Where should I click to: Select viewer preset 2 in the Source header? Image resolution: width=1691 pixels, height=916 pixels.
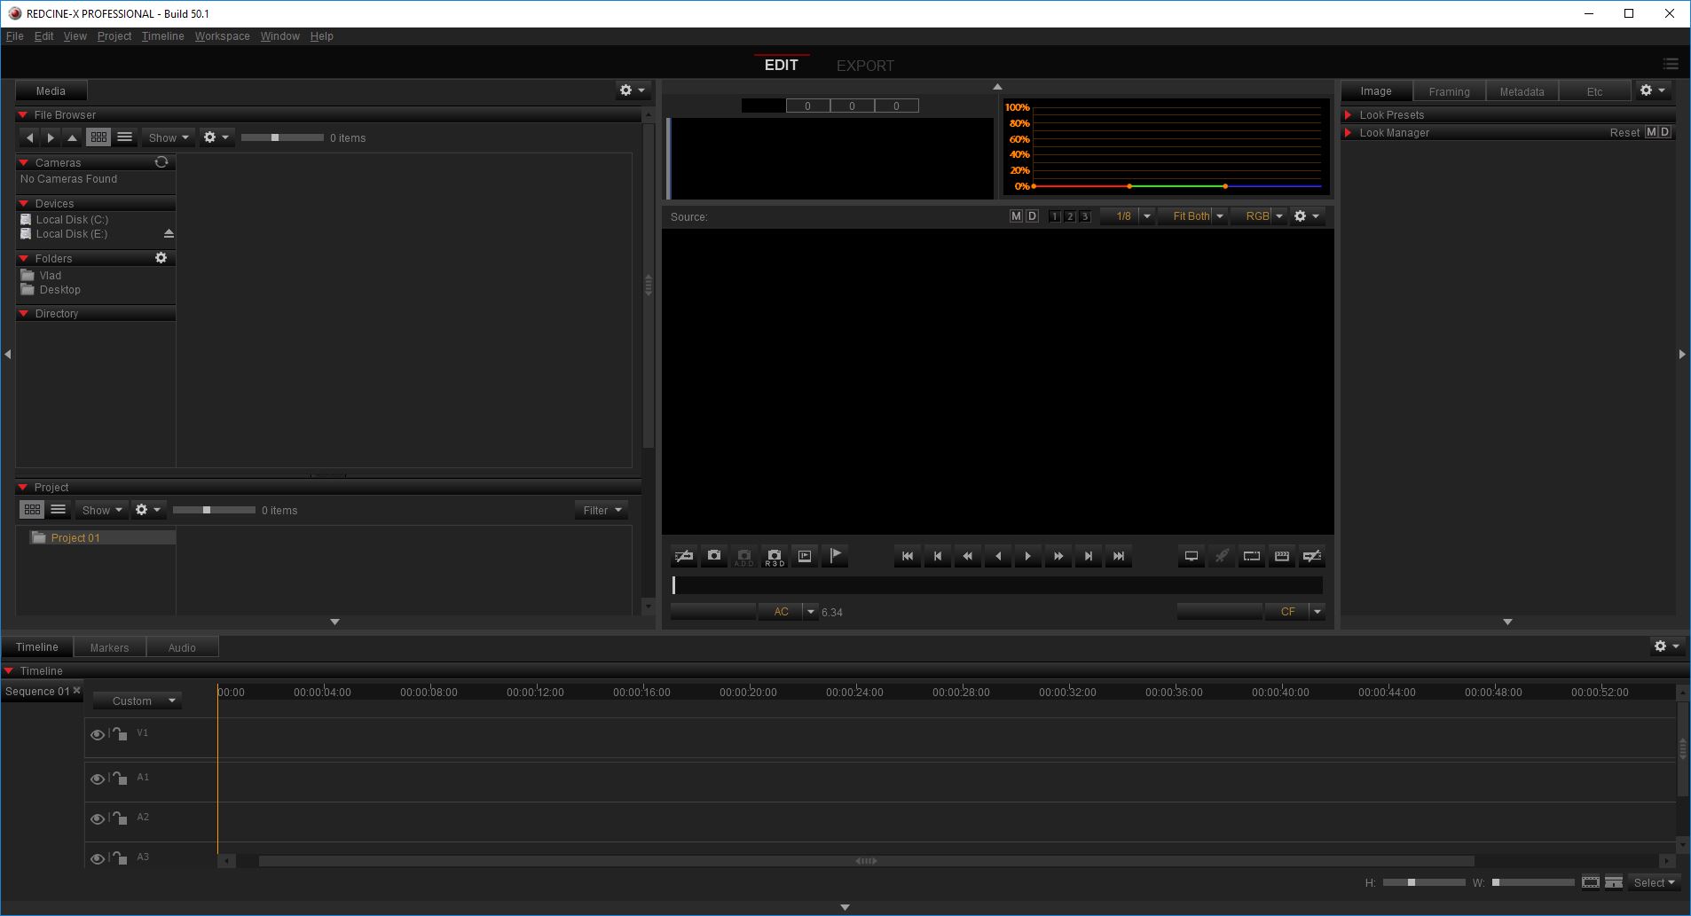(1070, 216)
